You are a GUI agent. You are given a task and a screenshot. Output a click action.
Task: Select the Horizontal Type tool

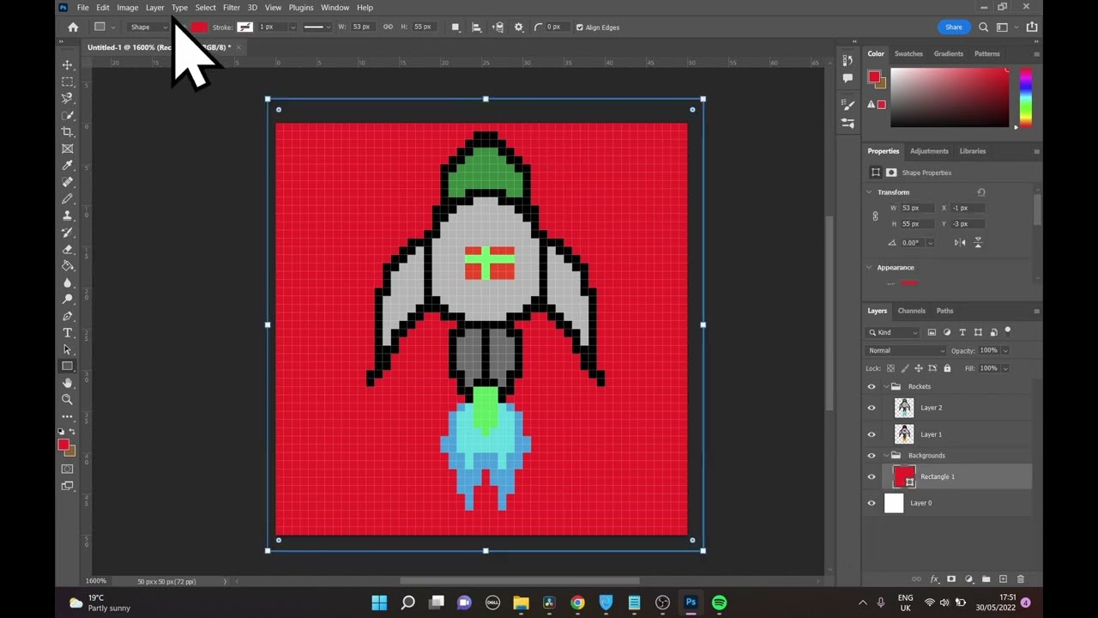(x=67, y=333)
